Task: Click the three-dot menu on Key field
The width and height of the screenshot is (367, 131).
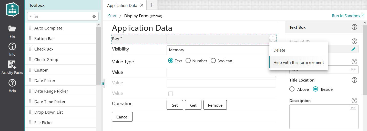Action: [273, 38]
